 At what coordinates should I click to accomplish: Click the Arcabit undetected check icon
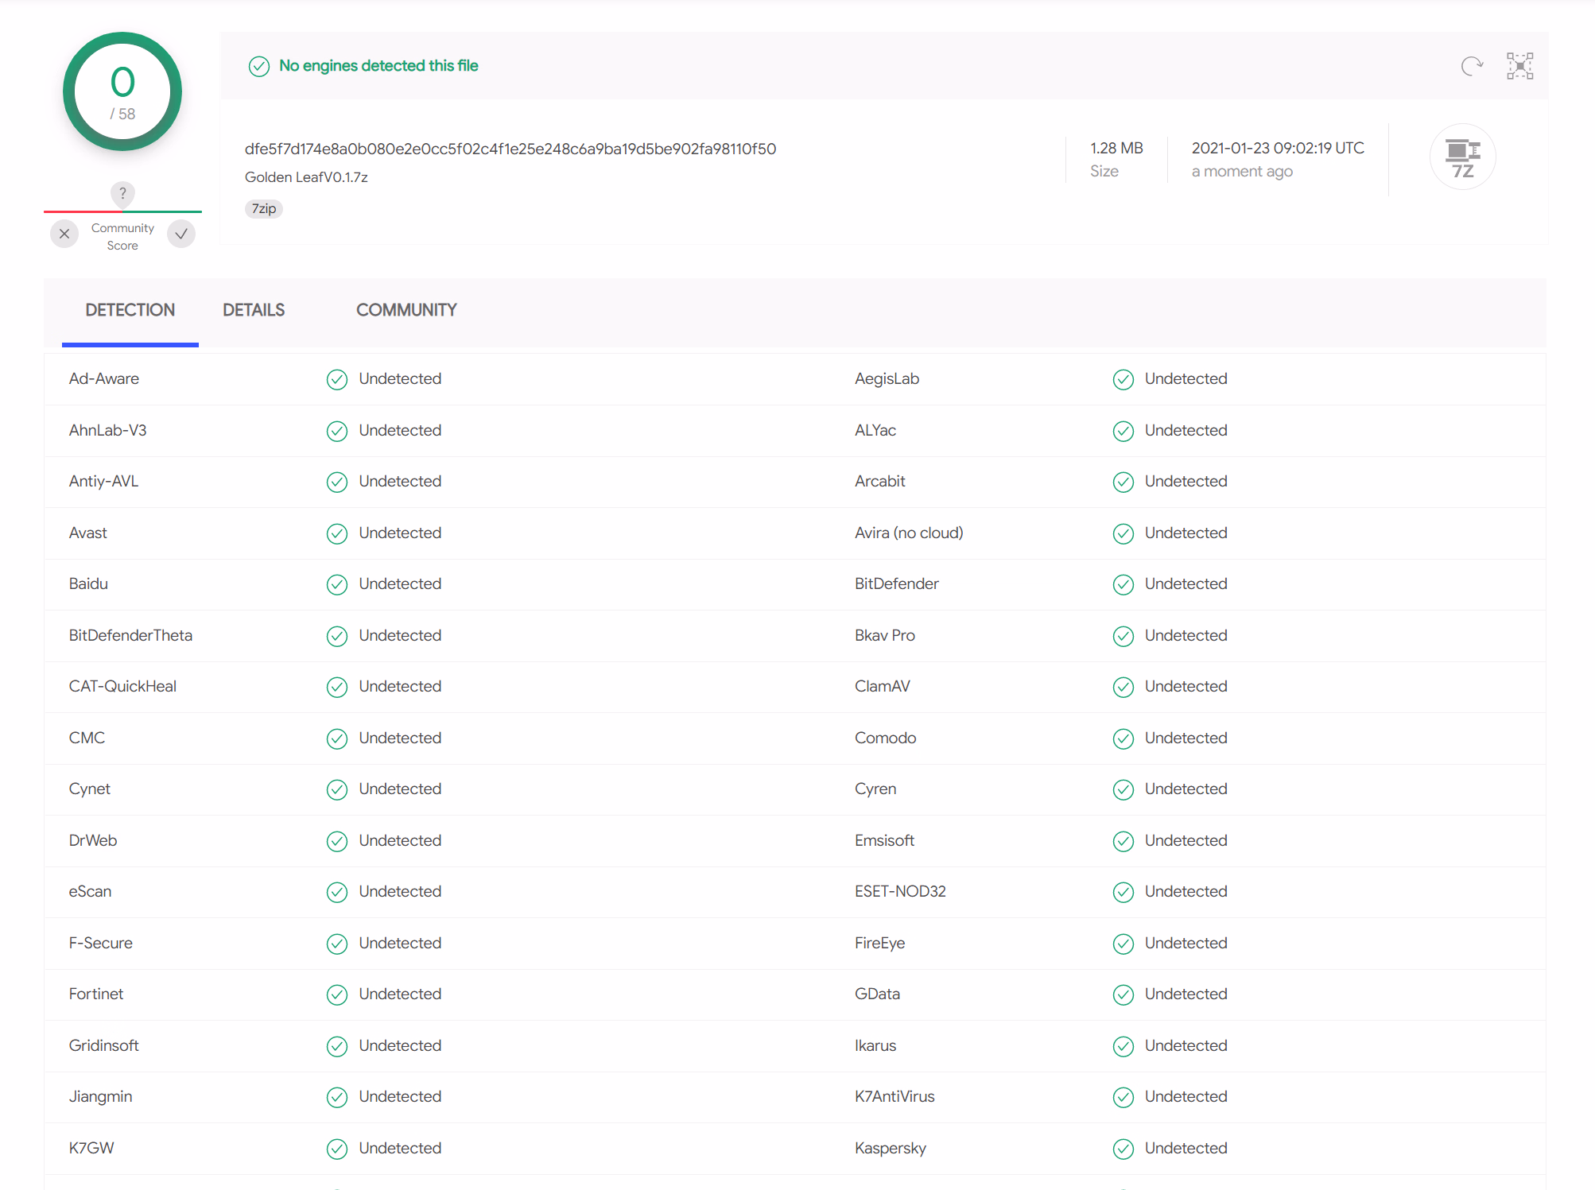click(1123, 482)
